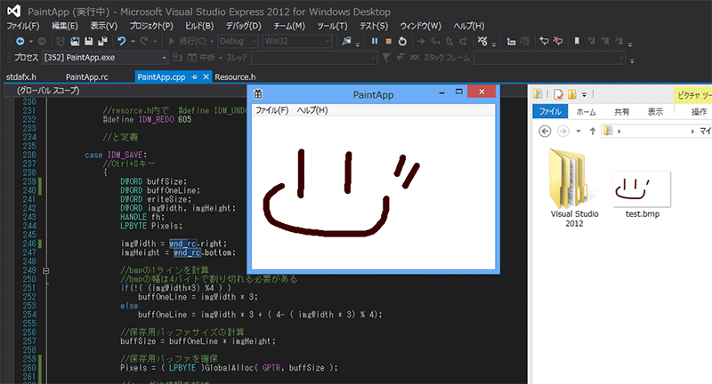
Task: Open the 編集(E) menu in Visual Studio
Action: point(64,26)
